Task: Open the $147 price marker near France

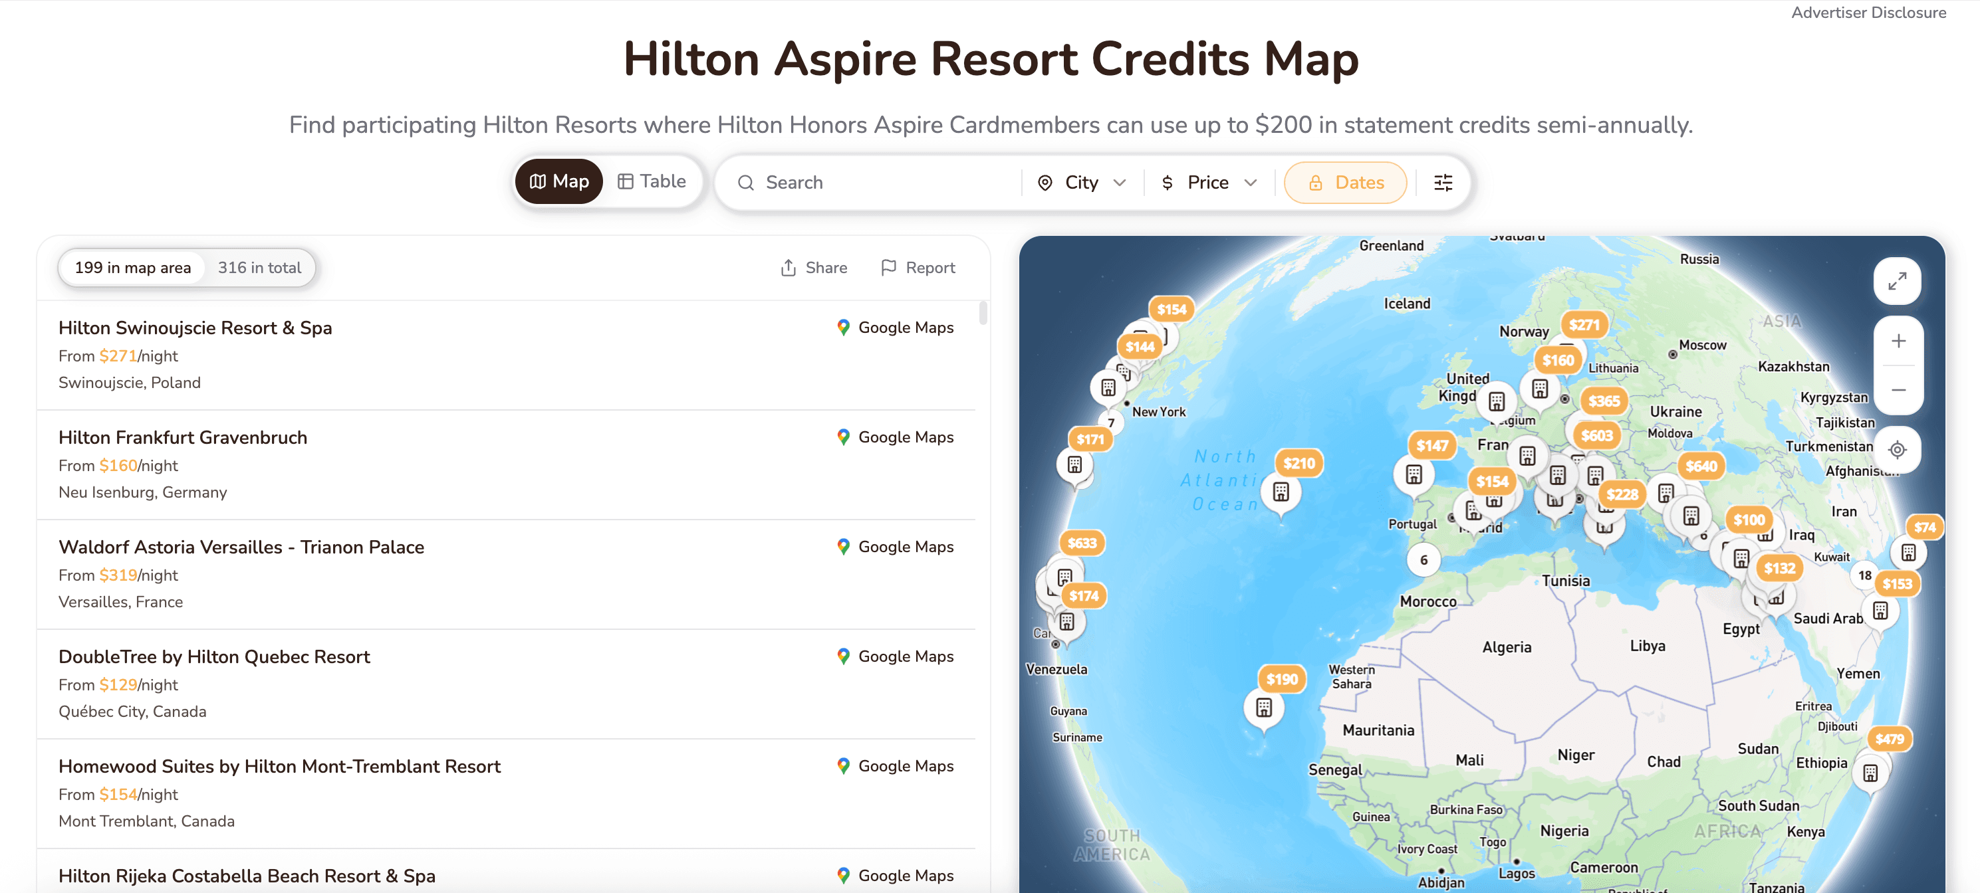Action: click(x=1432, y=445)
